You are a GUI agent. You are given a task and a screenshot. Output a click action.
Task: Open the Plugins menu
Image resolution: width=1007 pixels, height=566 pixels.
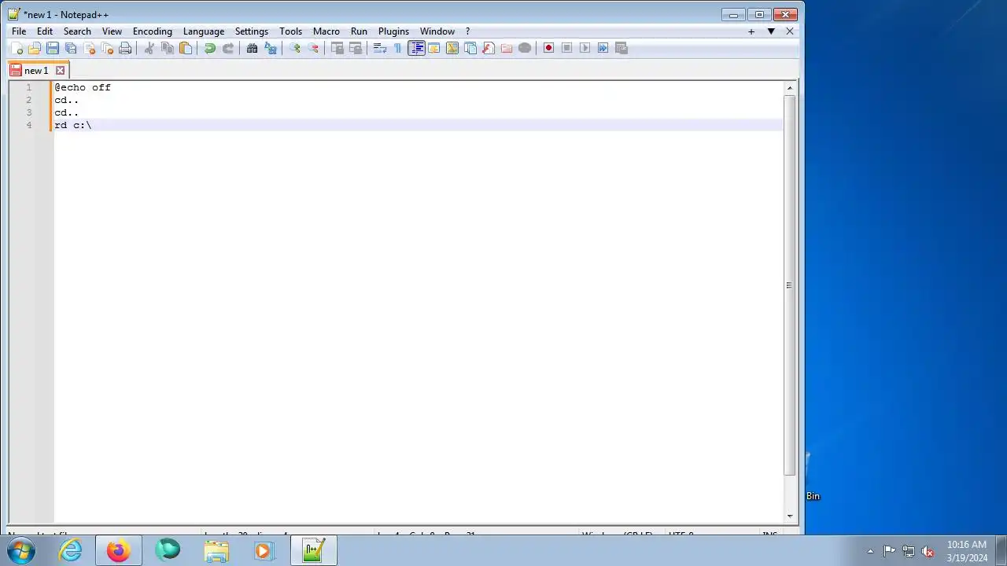tap(393, 31)
